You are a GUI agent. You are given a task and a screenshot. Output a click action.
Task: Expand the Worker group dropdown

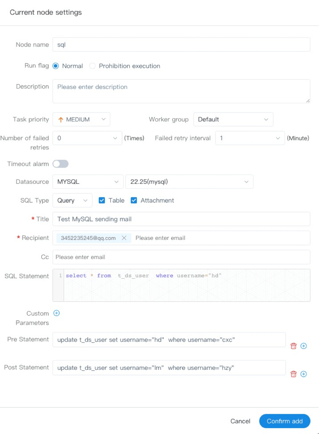pyautogui.click(x=233, y=120)
